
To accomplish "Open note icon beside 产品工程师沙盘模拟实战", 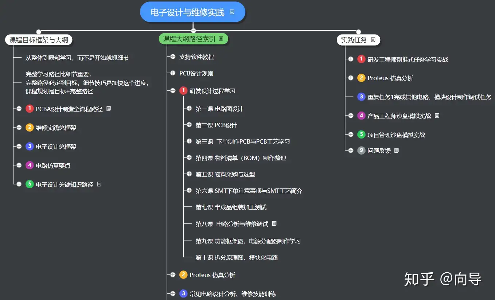I will 437,116.
